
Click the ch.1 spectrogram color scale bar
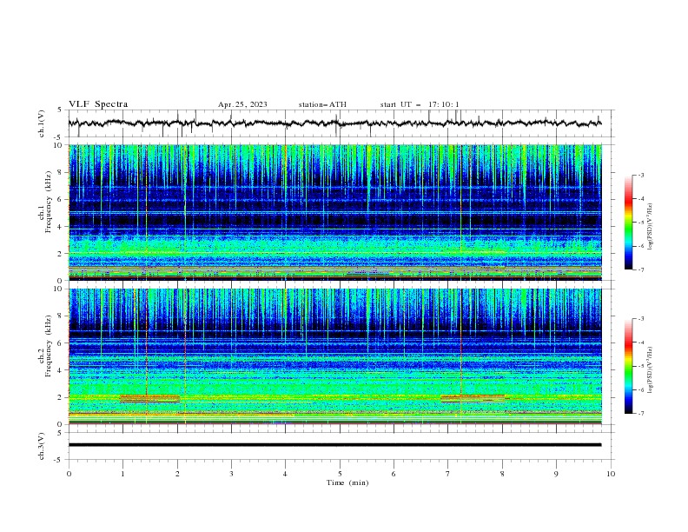628,223
